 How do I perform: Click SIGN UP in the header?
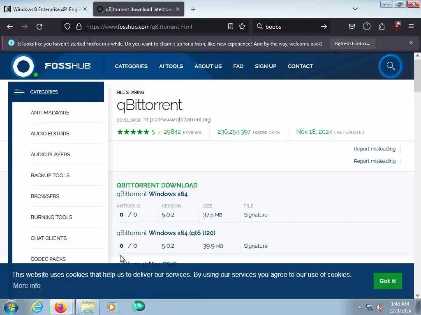click(x=266, y=66)
